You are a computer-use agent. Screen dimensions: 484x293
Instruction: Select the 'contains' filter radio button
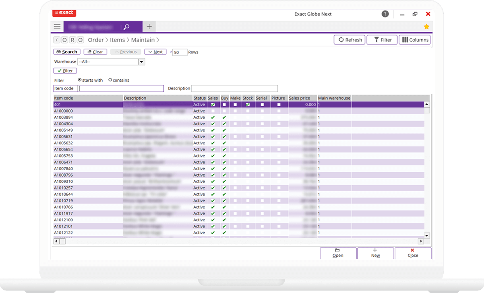110,80
